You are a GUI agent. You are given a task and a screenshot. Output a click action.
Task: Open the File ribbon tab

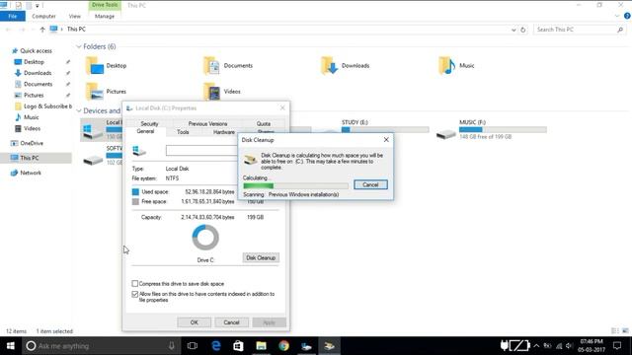(x=13, y=16)
